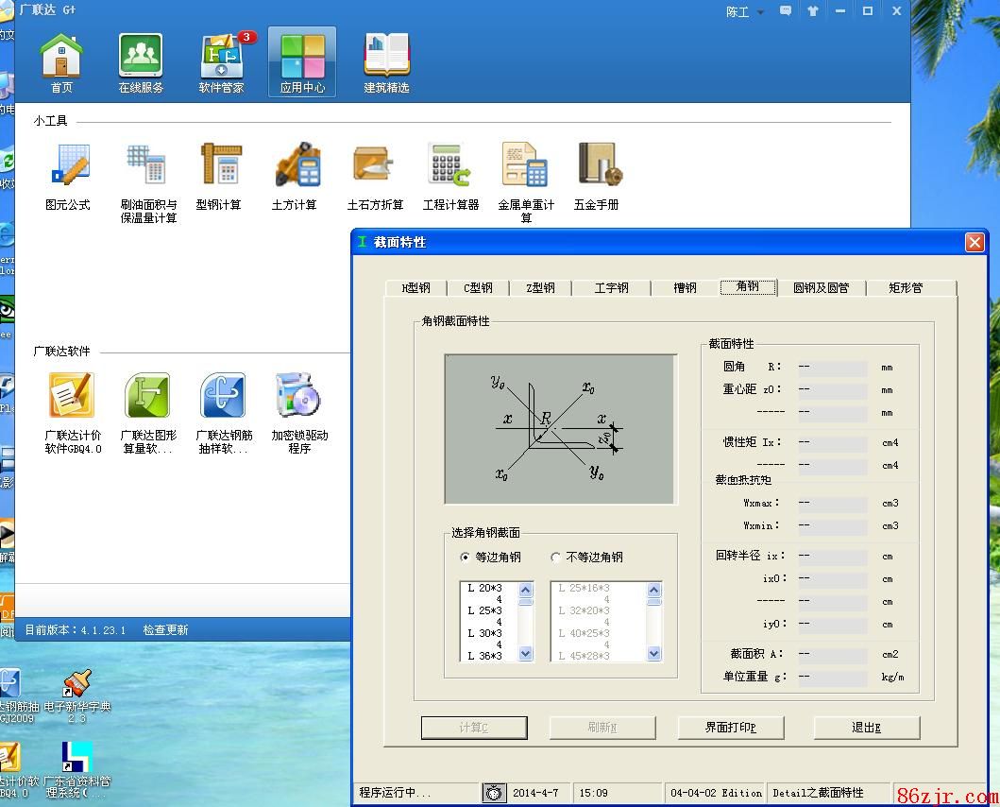Open the 五金手册 handbook icon
Screen dimensions: 1000x807
click(597, 166)
